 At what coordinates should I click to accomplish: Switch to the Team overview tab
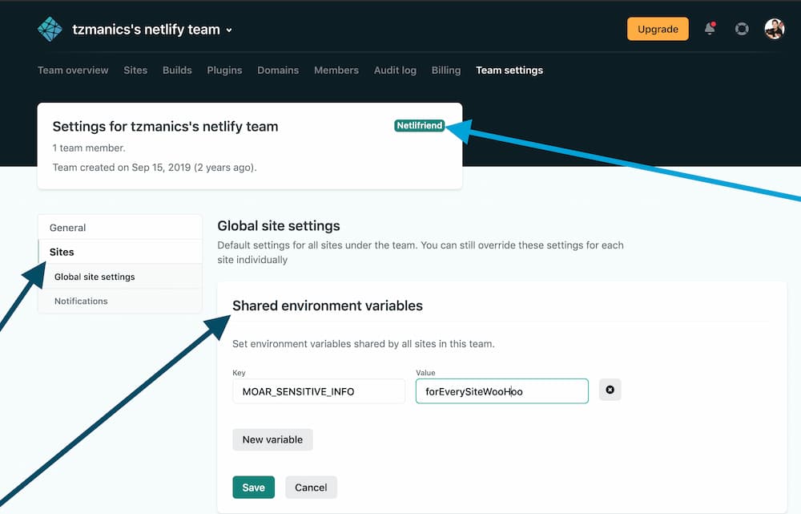(73, 70)
